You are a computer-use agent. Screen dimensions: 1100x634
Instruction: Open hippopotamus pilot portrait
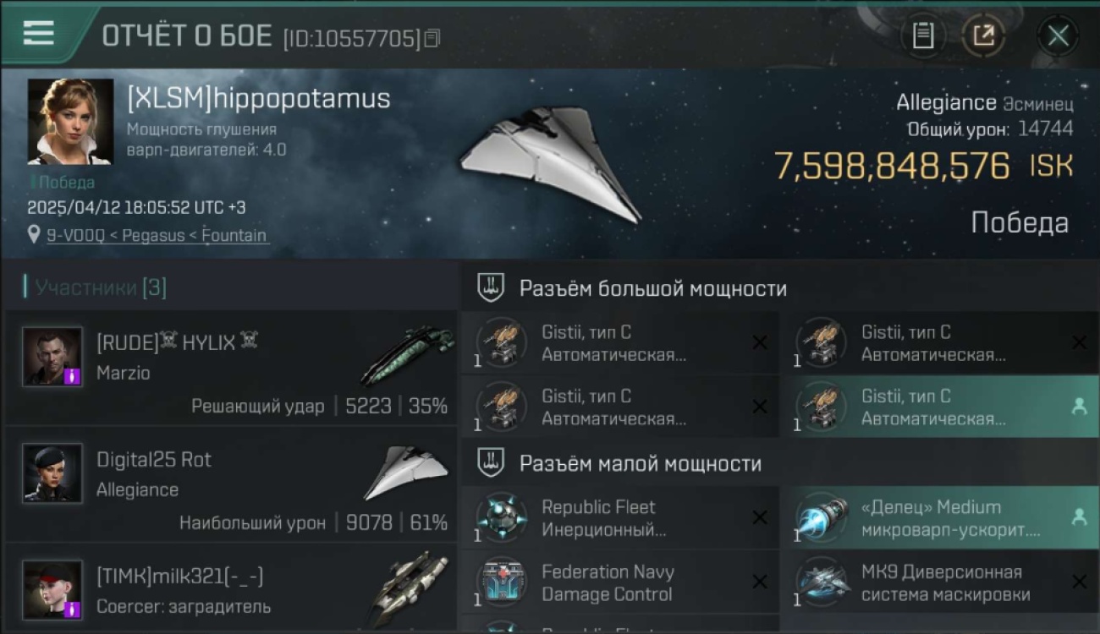pyautogui.click(x=70, y=122)
